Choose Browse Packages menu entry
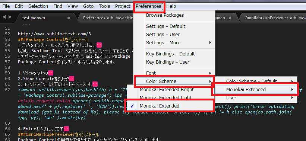 click(174, 15)
